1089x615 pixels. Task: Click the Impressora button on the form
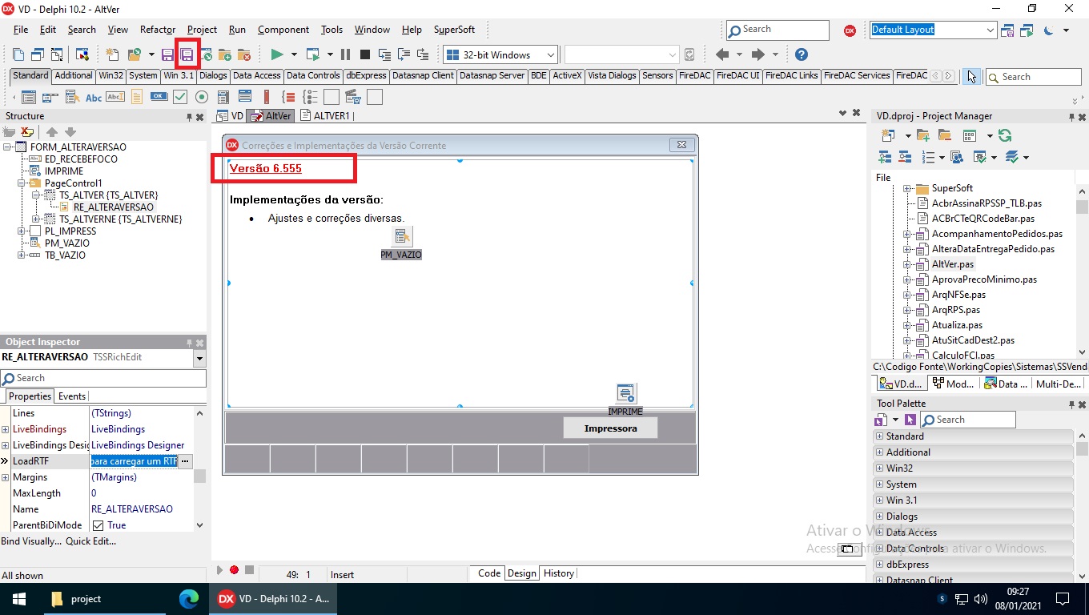[610, 428]
